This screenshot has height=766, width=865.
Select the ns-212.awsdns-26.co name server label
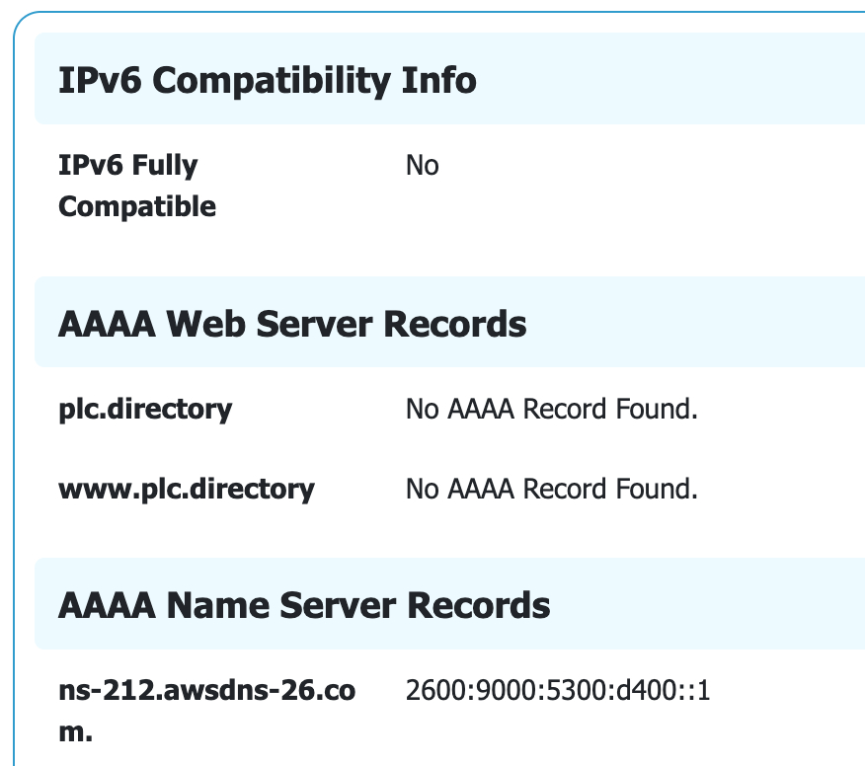coord(206,691)
